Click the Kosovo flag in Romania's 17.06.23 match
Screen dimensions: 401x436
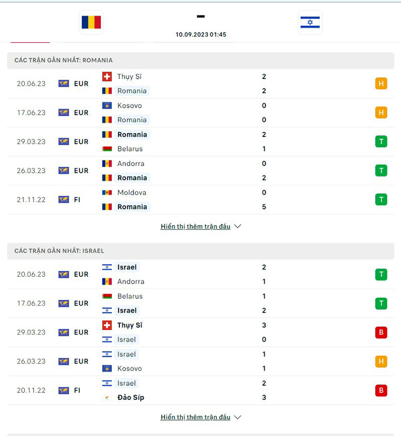(x=107, y=106)
